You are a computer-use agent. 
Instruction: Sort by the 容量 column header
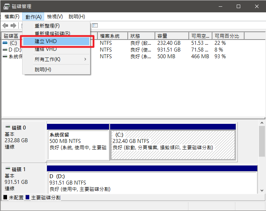[171, 36]
